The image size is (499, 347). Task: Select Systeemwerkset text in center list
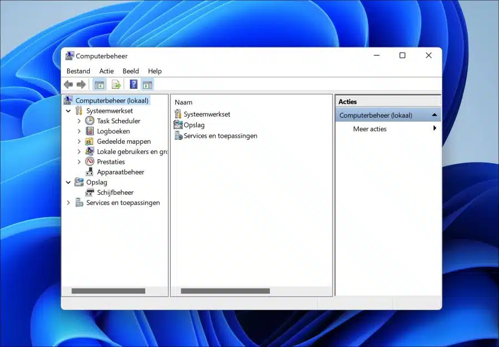[x=207, y=114]
